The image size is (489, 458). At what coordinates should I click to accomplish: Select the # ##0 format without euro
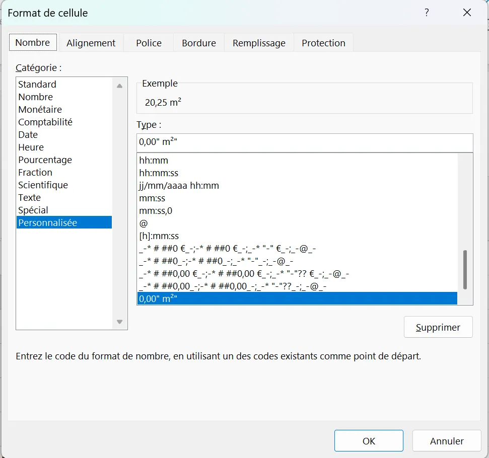(297, 261)
